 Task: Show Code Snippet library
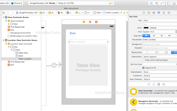coord(154,84)
